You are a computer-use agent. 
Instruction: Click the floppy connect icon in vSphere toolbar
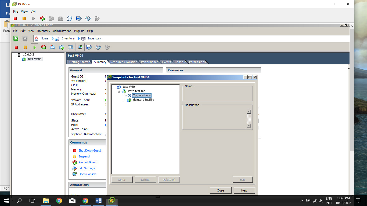coord(89,47)
